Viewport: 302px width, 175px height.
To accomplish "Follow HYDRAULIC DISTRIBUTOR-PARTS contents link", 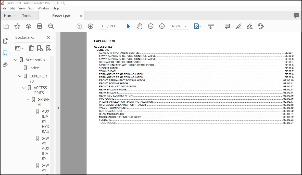I will click(x=120, y=62).
